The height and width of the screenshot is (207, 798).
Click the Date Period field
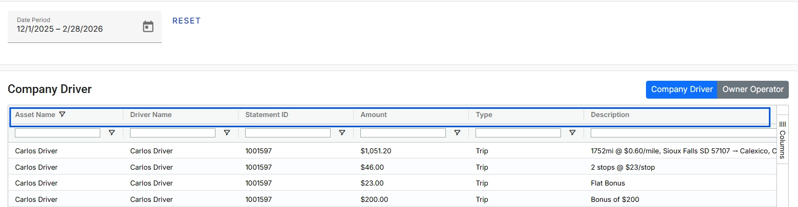pos(84,27)
